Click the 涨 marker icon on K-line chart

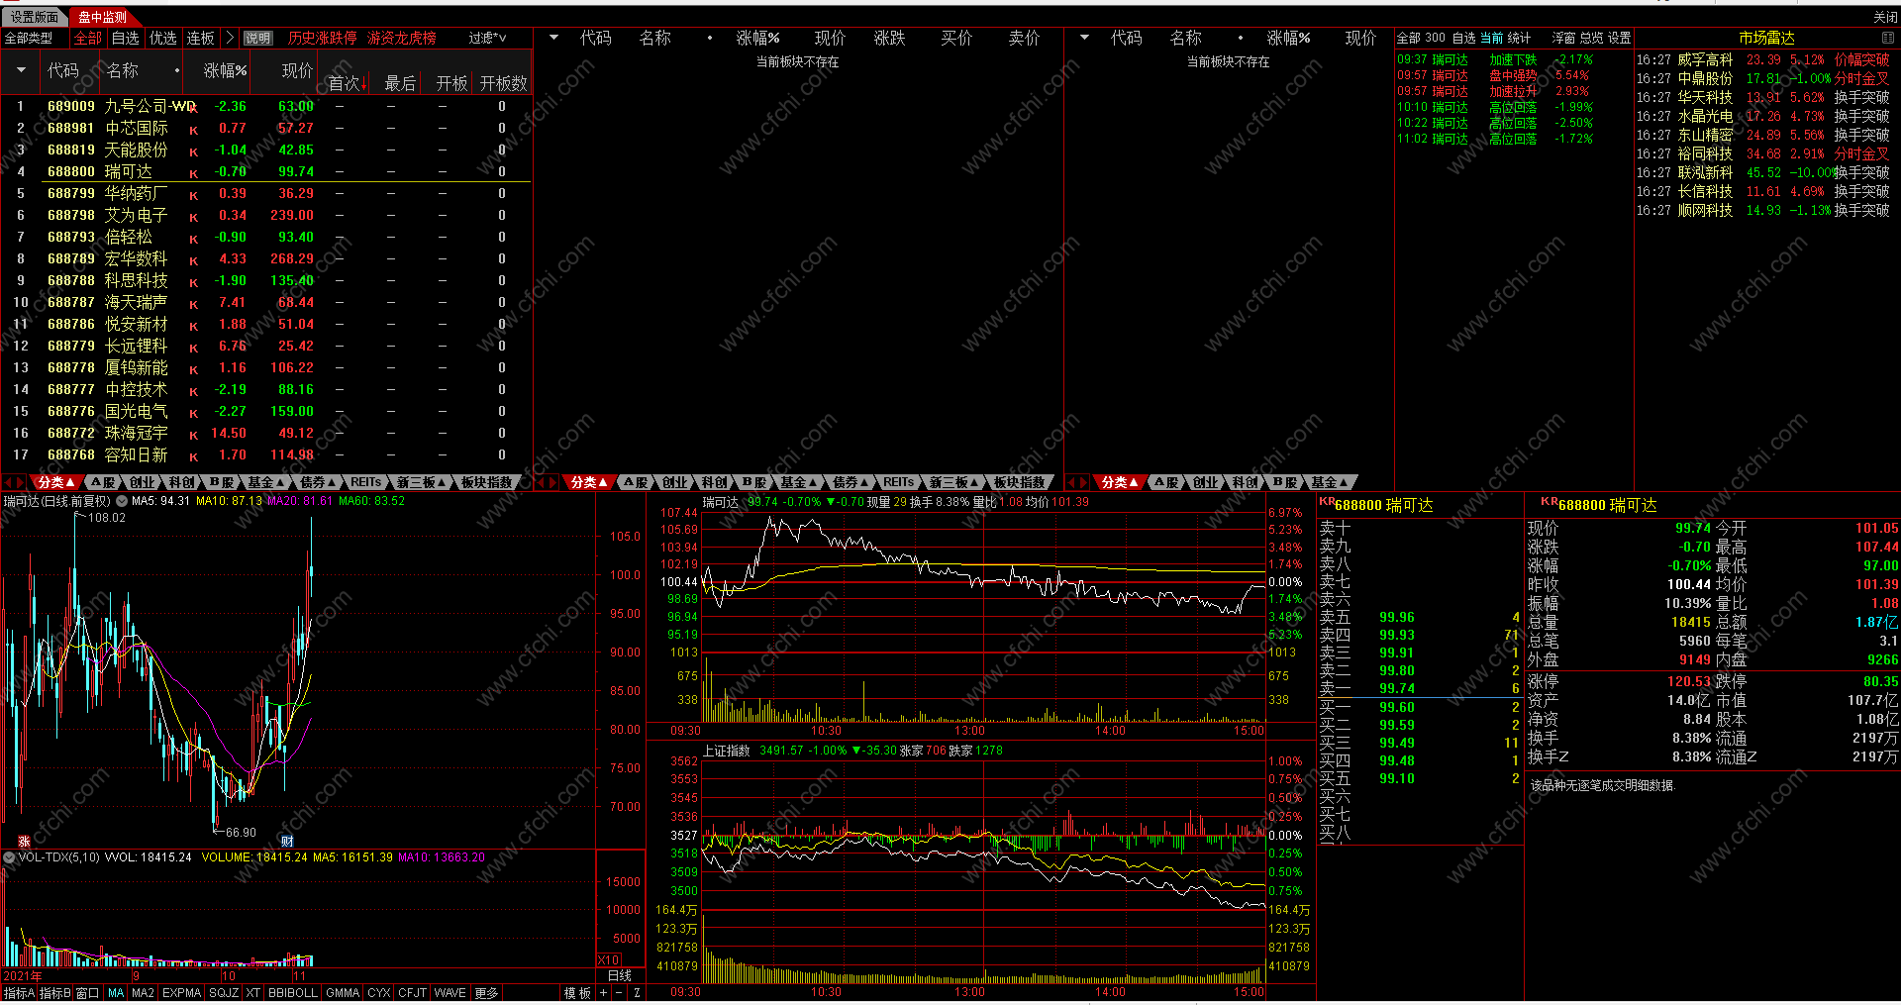(24, 841)
